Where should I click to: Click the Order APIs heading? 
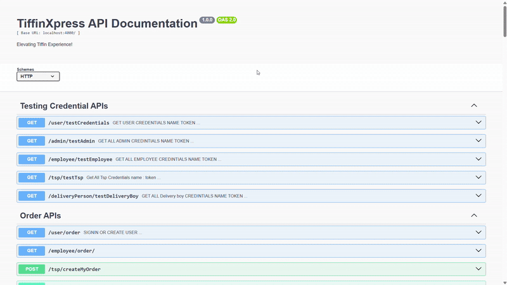click(x=41, y=215)
